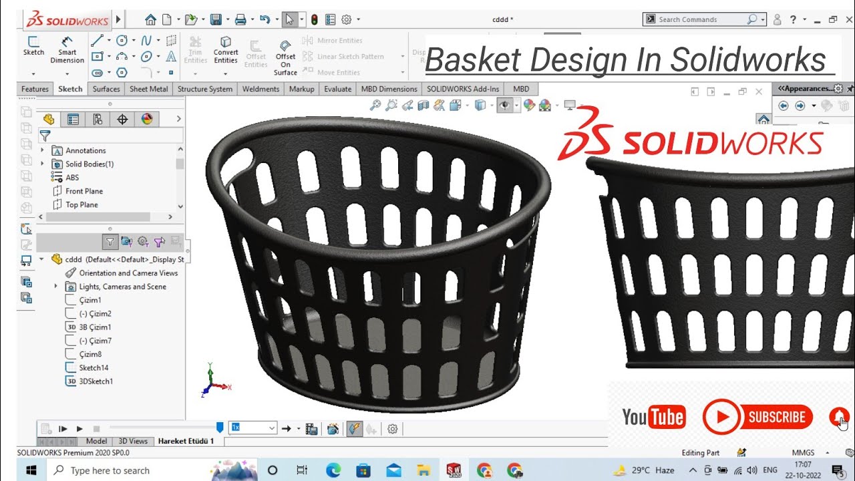Toggle the filter driving camera icon
The height and width of the screenshot is (481, 855).
pos(126,242)
